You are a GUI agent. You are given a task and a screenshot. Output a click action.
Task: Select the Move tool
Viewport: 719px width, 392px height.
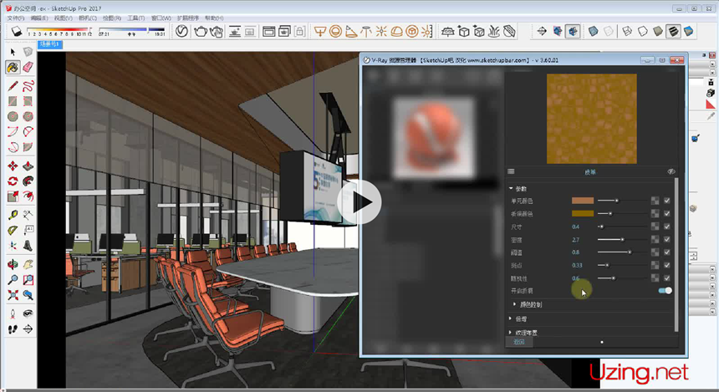tap(14, 165)
